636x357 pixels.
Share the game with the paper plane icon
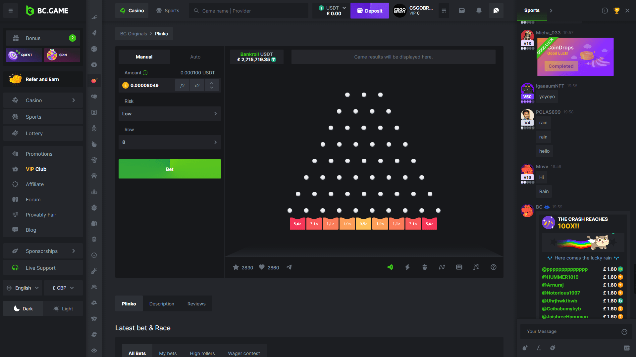pyautogui.click(x=289, y=267)
